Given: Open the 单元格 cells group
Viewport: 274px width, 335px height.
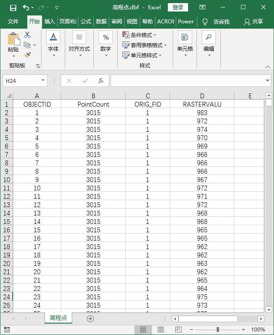Looking at the screenshot, I should tap(185, 45).
